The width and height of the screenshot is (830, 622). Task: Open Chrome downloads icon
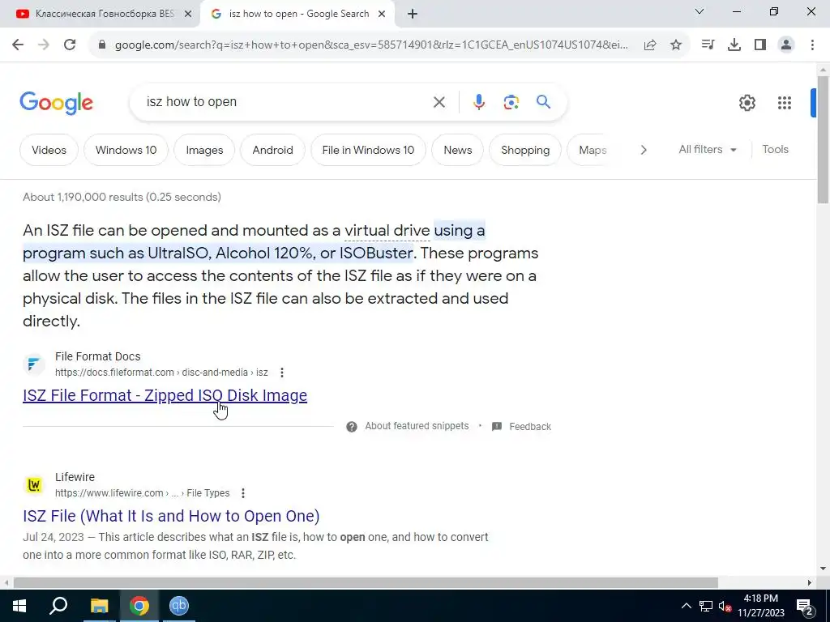point(734,45)
